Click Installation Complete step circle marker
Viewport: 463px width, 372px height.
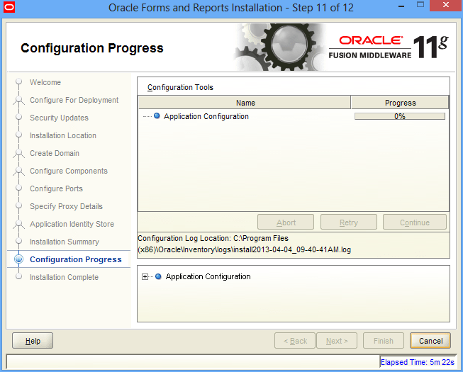click(x=19, y=276)
